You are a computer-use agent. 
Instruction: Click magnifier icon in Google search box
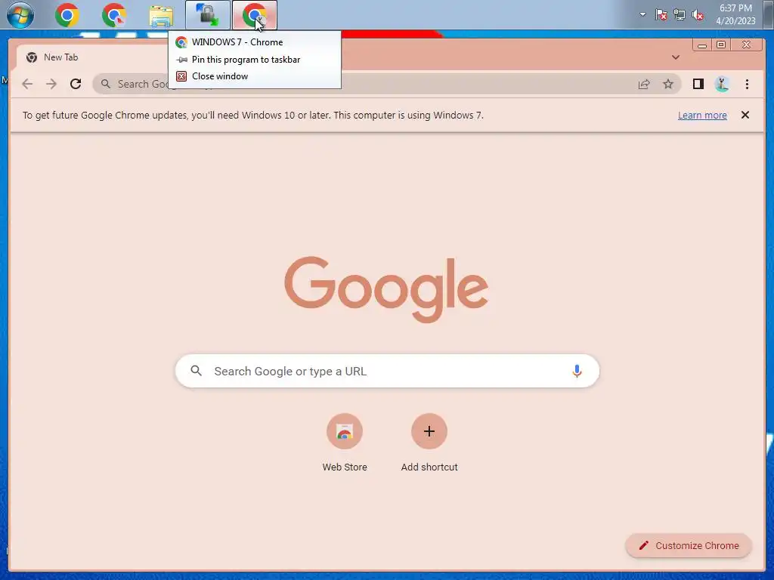click(197, 371)
